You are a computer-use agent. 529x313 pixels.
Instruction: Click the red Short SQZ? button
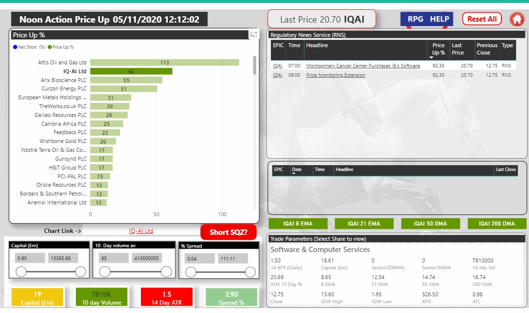click(229, 232)
